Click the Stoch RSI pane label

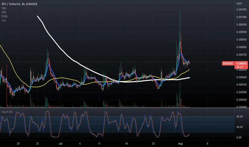pos(7,112)
